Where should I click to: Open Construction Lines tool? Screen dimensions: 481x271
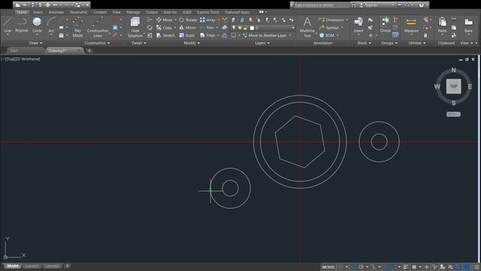(x=98, y=27)
